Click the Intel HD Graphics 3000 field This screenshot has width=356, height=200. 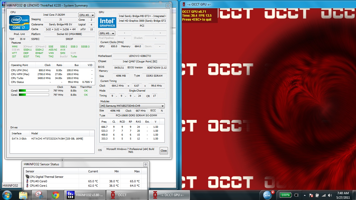point(142,21)
